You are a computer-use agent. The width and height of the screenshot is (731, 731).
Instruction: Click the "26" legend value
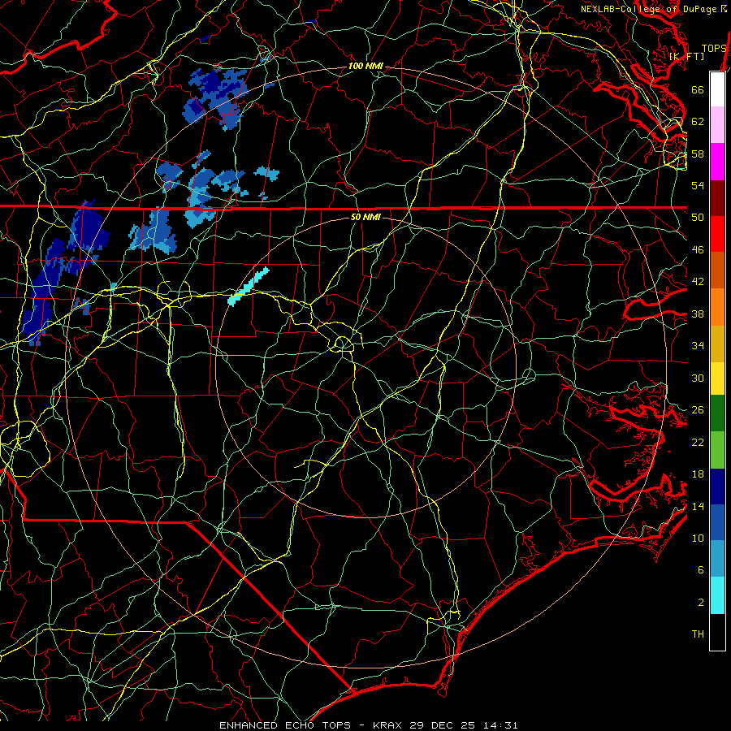(x=698, y=410)
